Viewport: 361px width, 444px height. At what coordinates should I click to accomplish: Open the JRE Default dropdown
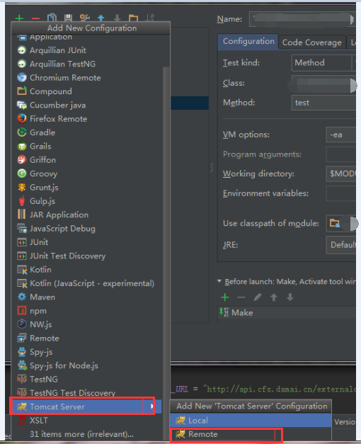point(341,244)
